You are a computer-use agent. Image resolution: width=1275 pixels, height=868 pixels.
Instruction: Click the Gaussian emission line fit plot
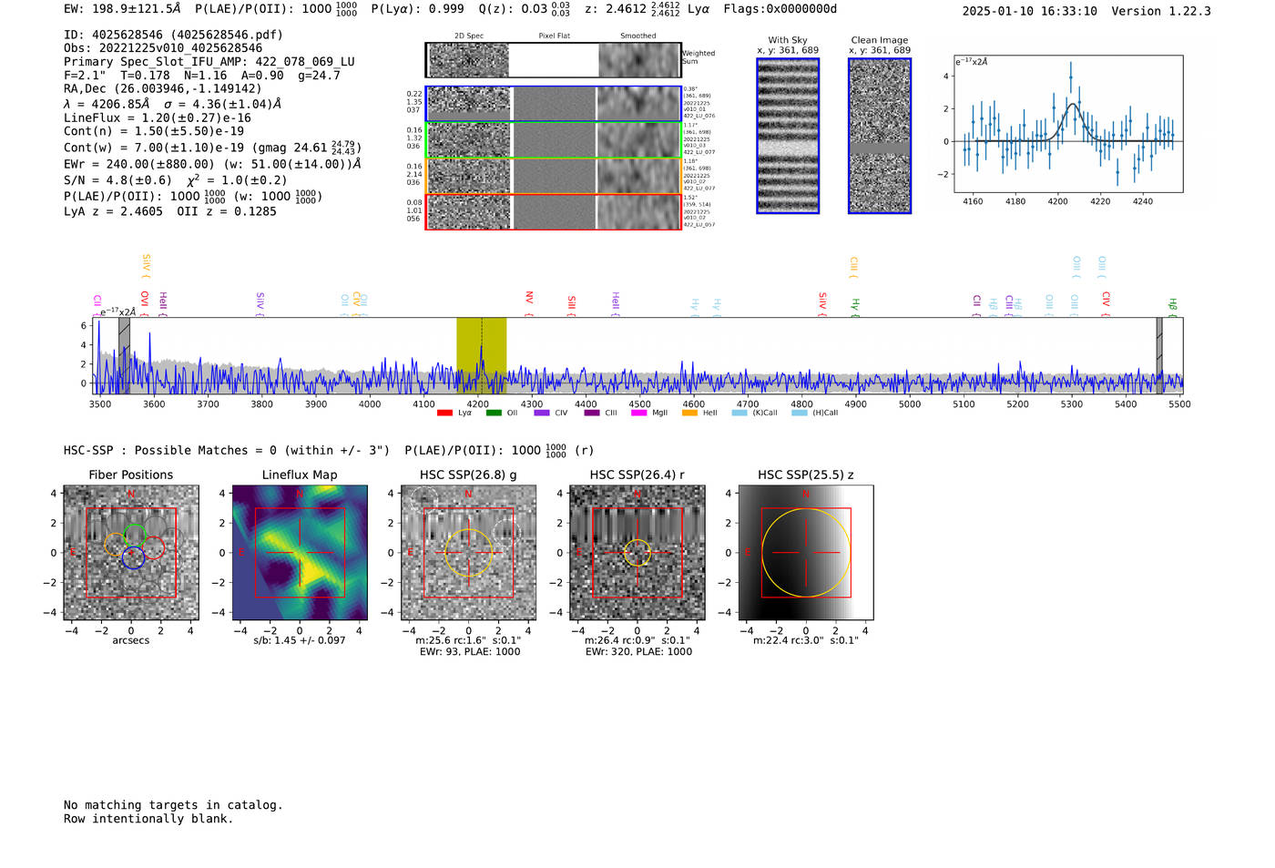click(x=1068, y=123)
